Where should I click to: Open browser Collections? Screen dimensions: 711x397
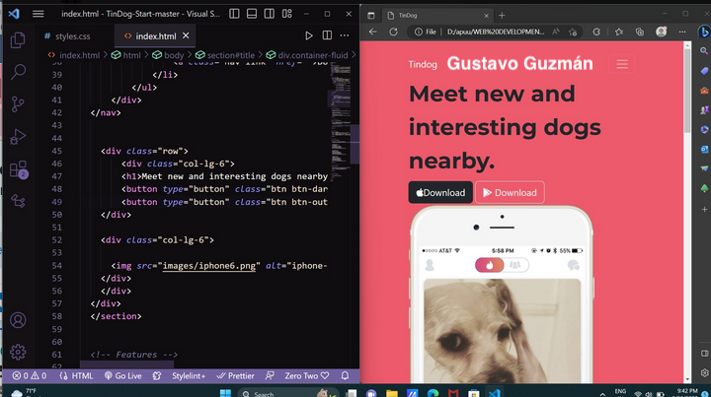[639, 33]
